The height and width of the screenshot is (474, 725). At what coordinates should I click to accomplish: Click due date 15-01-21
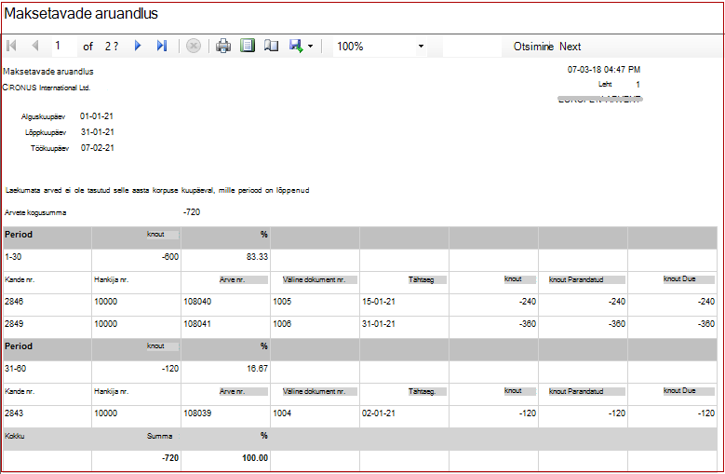click(379, 302)
